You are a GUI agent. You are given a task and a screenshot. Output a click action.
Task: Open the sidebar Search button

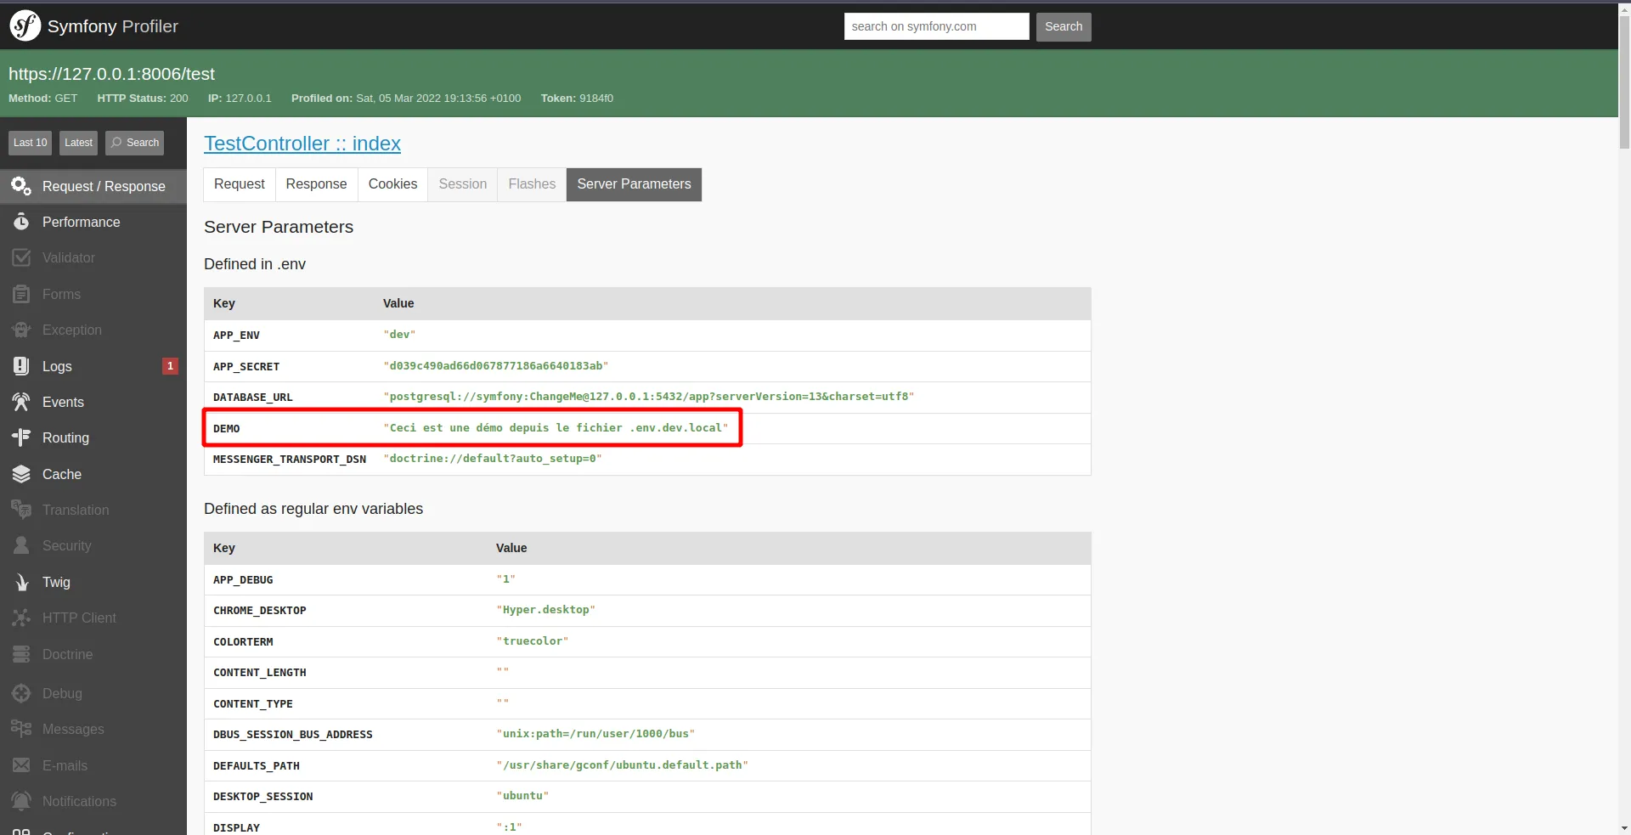(x=134, y=143)
